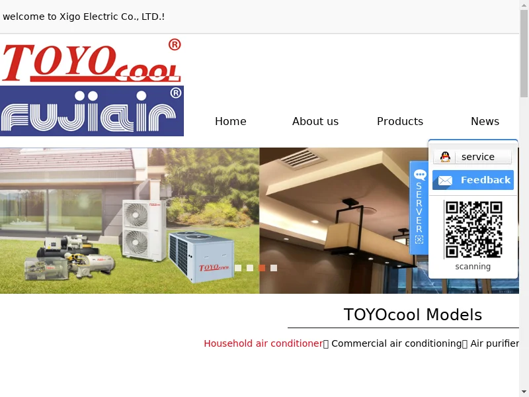529x397 pixels.
Task: Click the Fujiair logo
Action: click(92, 111)
